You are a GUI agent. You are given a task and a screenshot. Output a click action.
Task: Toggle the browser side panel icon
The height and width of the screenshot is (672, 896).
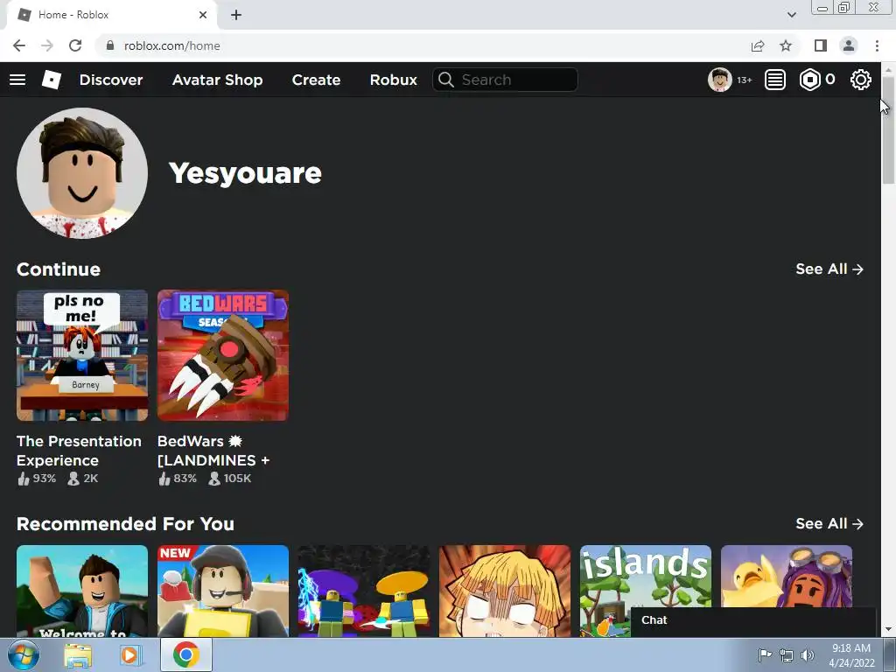pos(821,45)
